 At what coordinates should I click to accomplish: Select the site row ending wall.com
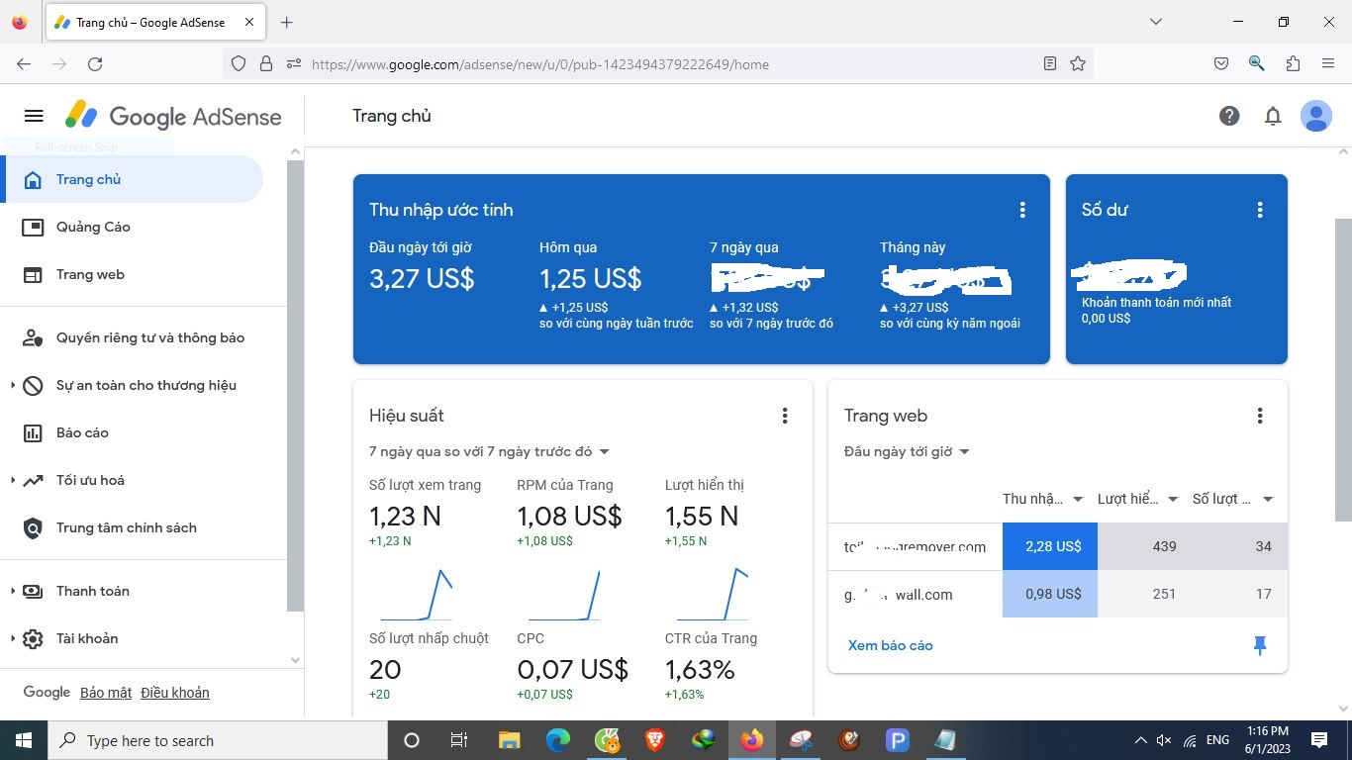1058,594
